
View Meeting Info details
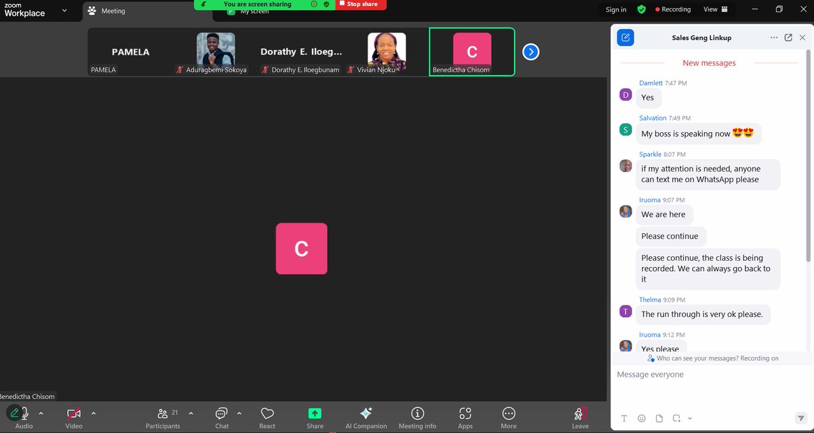pyautogui.click(x=416, y=414)
